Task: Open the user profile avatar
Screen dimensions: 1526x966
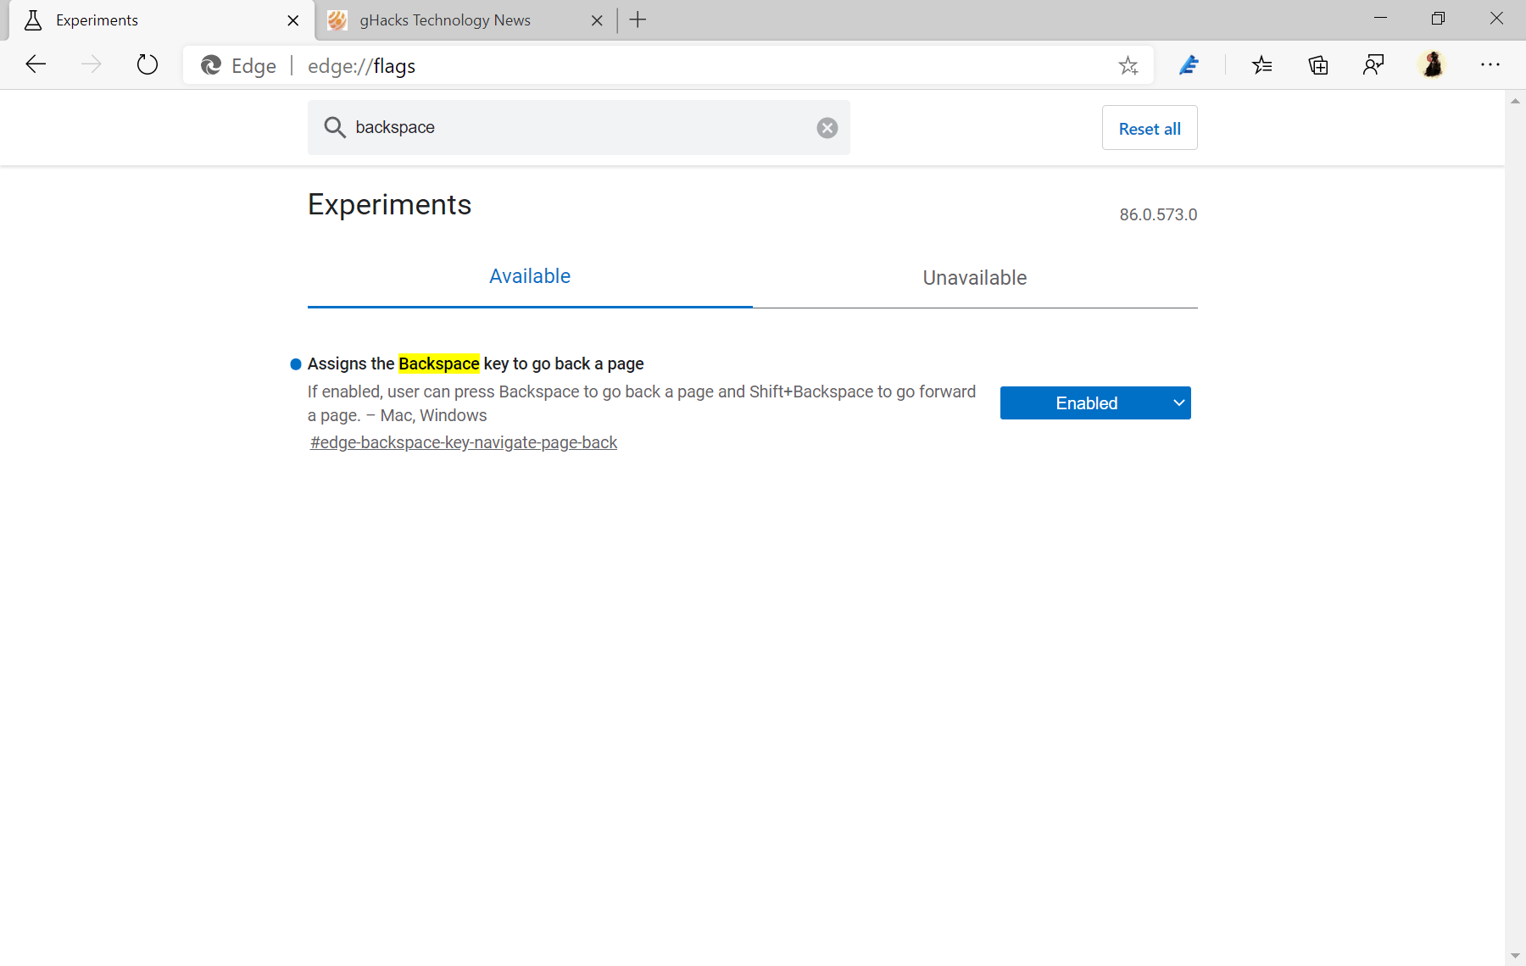Action: [1433, 64]
